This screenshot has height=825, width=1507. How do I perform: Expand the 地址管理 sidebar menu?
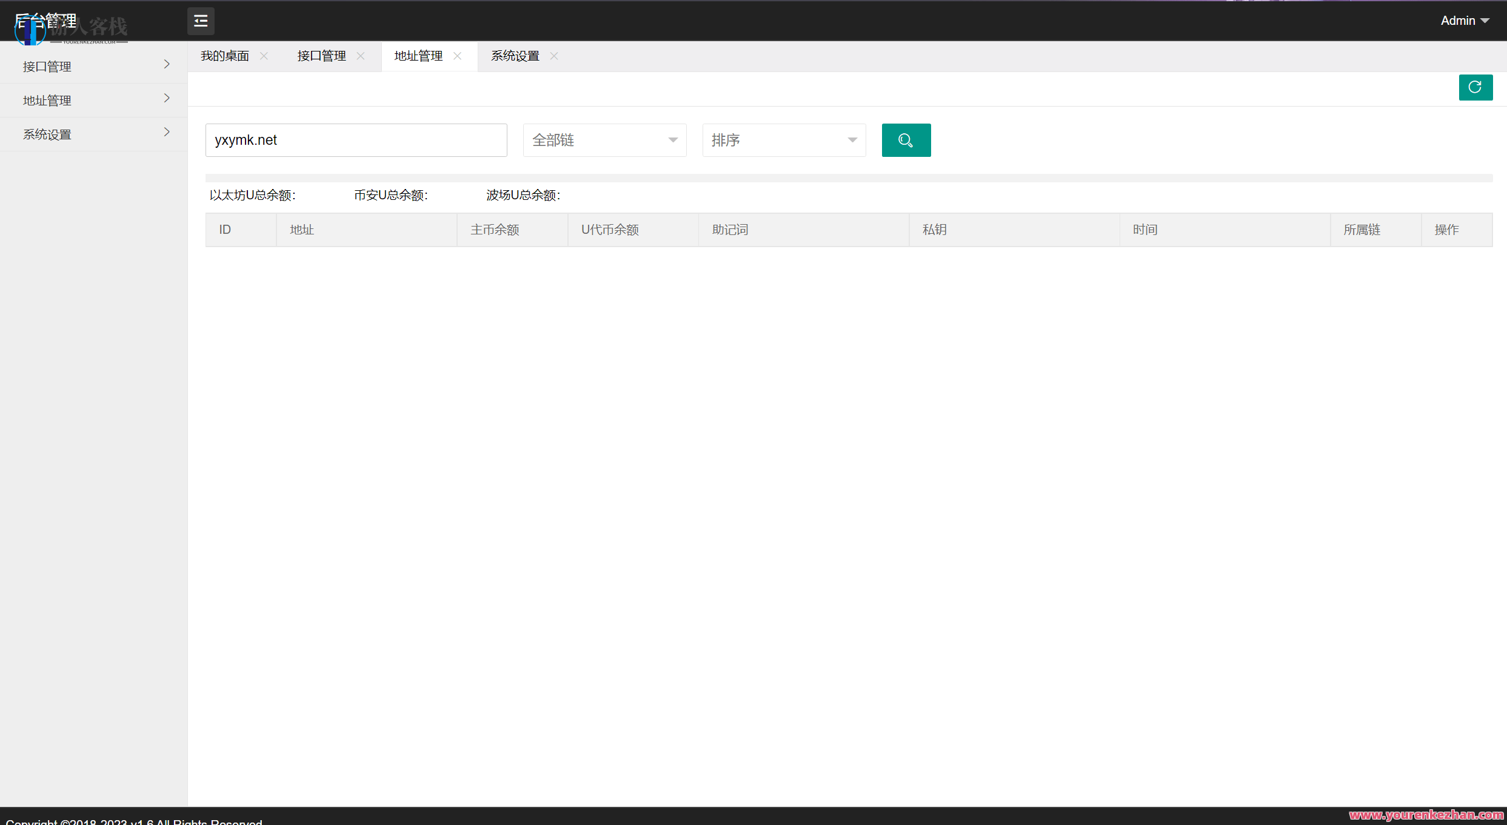click(94, 100)
